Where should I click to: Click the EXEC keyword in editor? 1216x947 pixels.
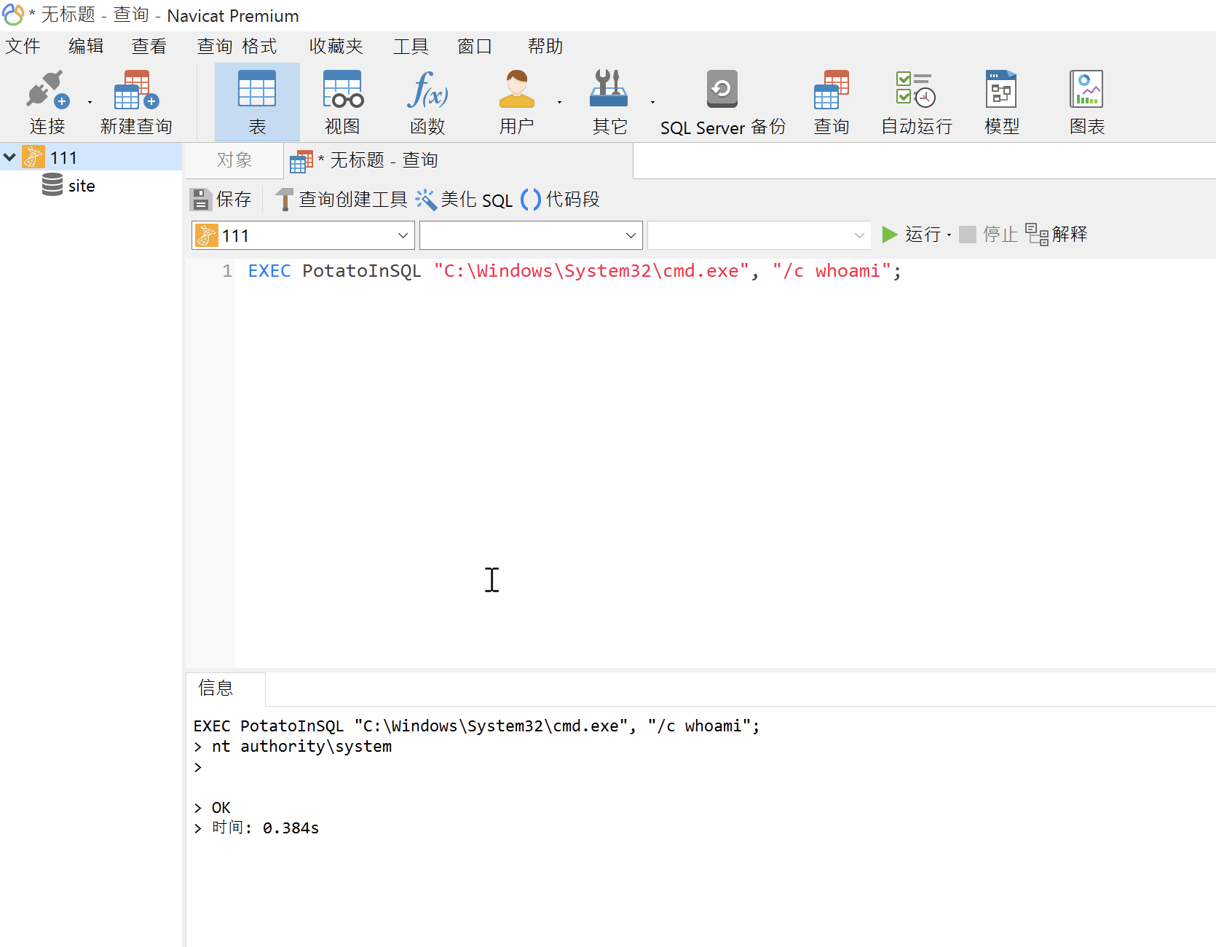pos(269,271)
